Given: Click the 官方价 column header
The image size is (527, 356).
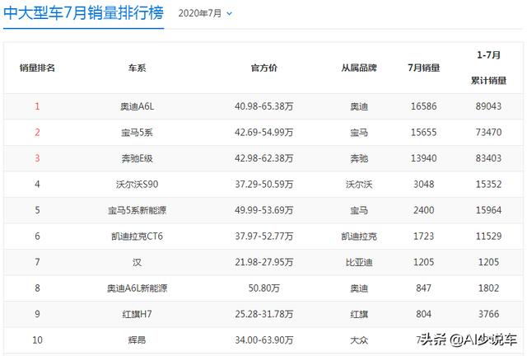Looking at the screenshot, I should click(x=263, y=68).
